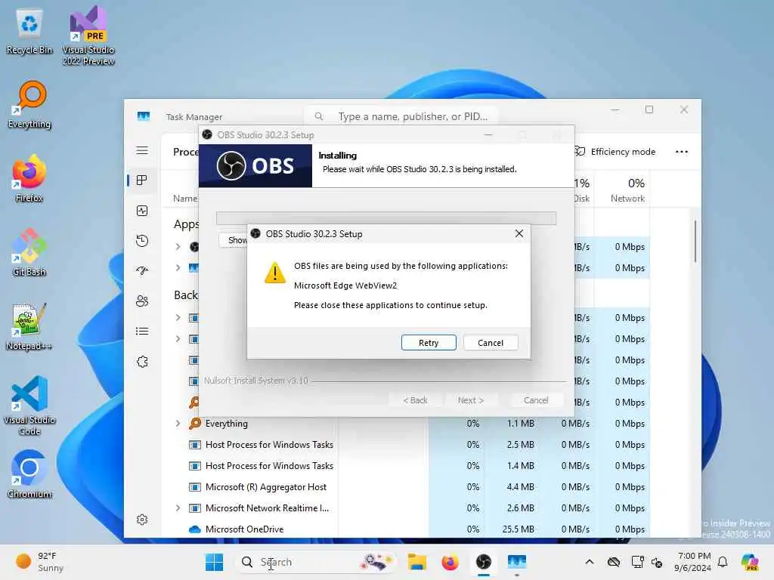Open weather widget showing 92°F Sunny

coord(39,562)
